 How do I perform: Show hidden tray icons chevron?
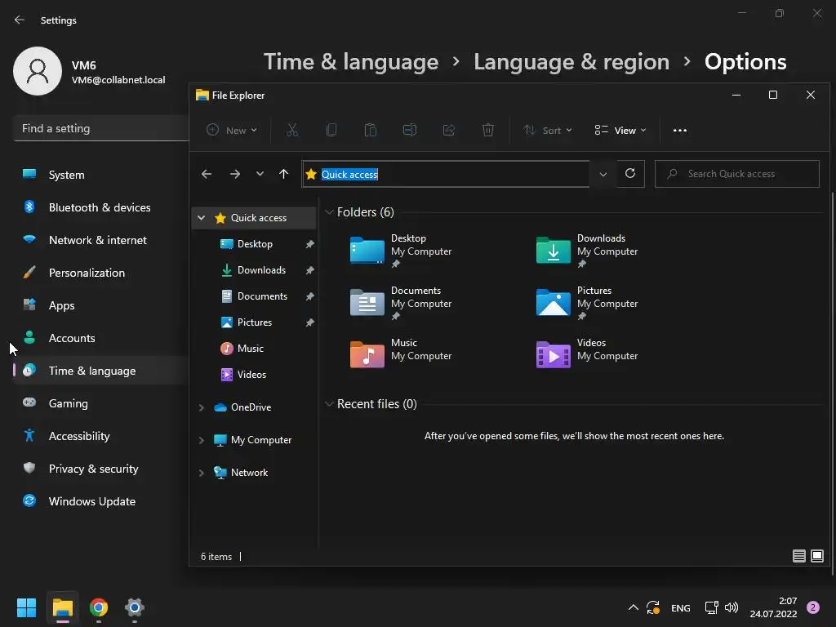coord(633,607)
